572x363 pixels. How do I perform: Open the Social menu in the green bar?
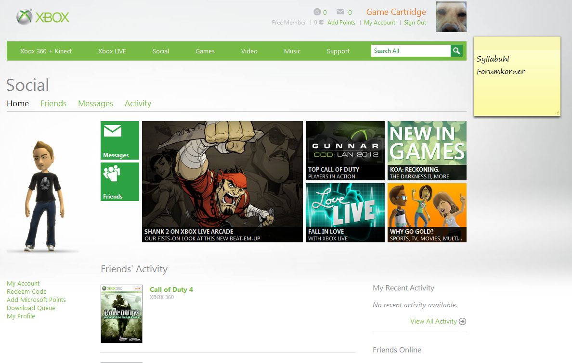click(x=160, y=51)
